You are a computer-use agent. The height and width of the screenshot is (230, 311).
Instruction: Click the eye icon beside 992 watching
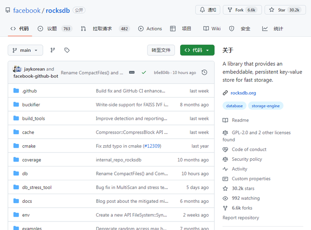[225, 198]
